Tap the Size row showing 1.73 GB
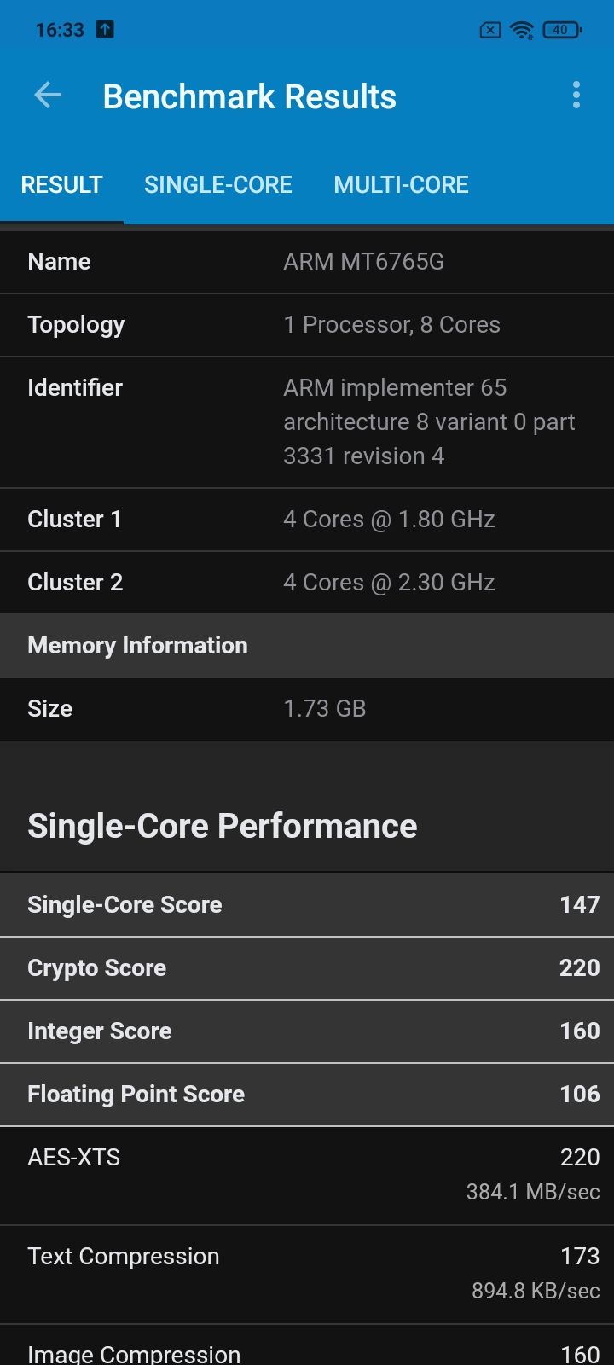 307,709
